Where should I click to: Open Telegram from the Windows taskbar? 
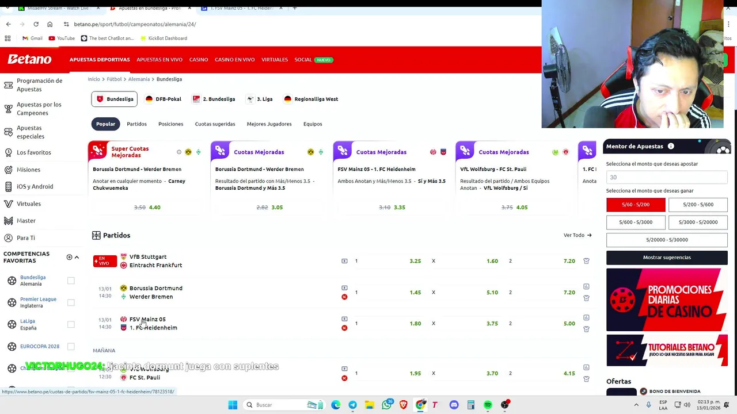tap(352, 405)
